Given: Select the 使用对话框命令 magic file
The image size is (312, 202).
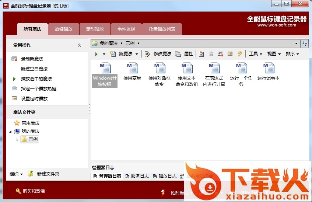Looking at the screenshot, I should tap(159, 75).
